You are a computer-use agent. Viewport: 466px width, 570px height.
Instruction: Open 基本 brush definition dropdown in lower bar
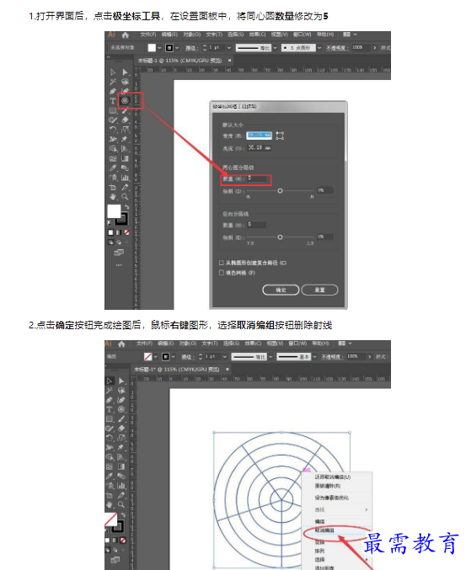[314, 357]
